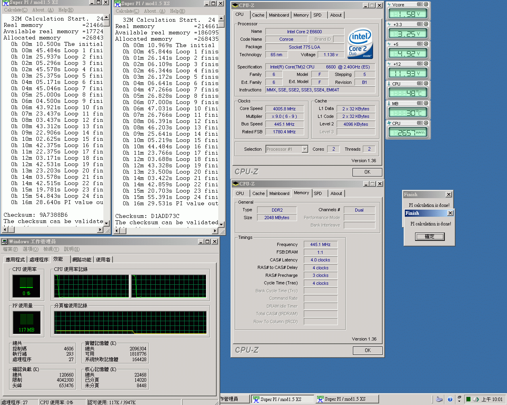Image resolution: width=507 pixels, height=405 pixels.
Task: Open the 檢視(V) menu in Task Manager
Action: pyautogui.click(x=51, y=249)
